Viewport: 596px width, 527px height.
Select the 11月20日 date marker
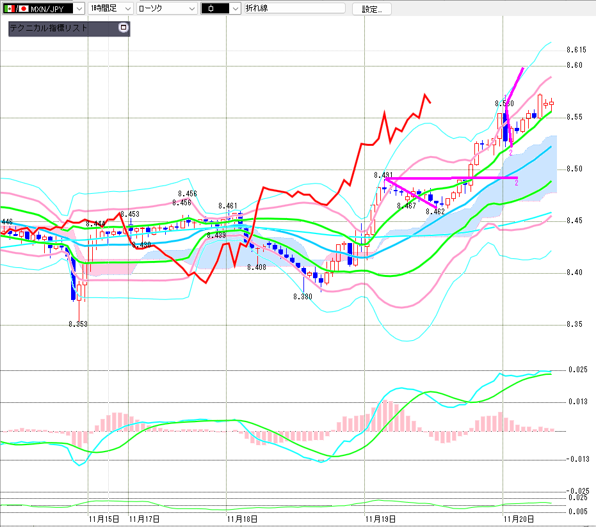click(x=516, y=519)
